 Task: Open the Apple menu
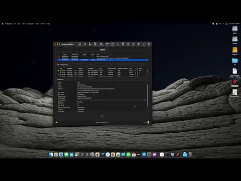coord(3,24)
